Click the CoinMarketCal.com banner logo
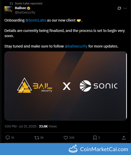 pos(98,149)
